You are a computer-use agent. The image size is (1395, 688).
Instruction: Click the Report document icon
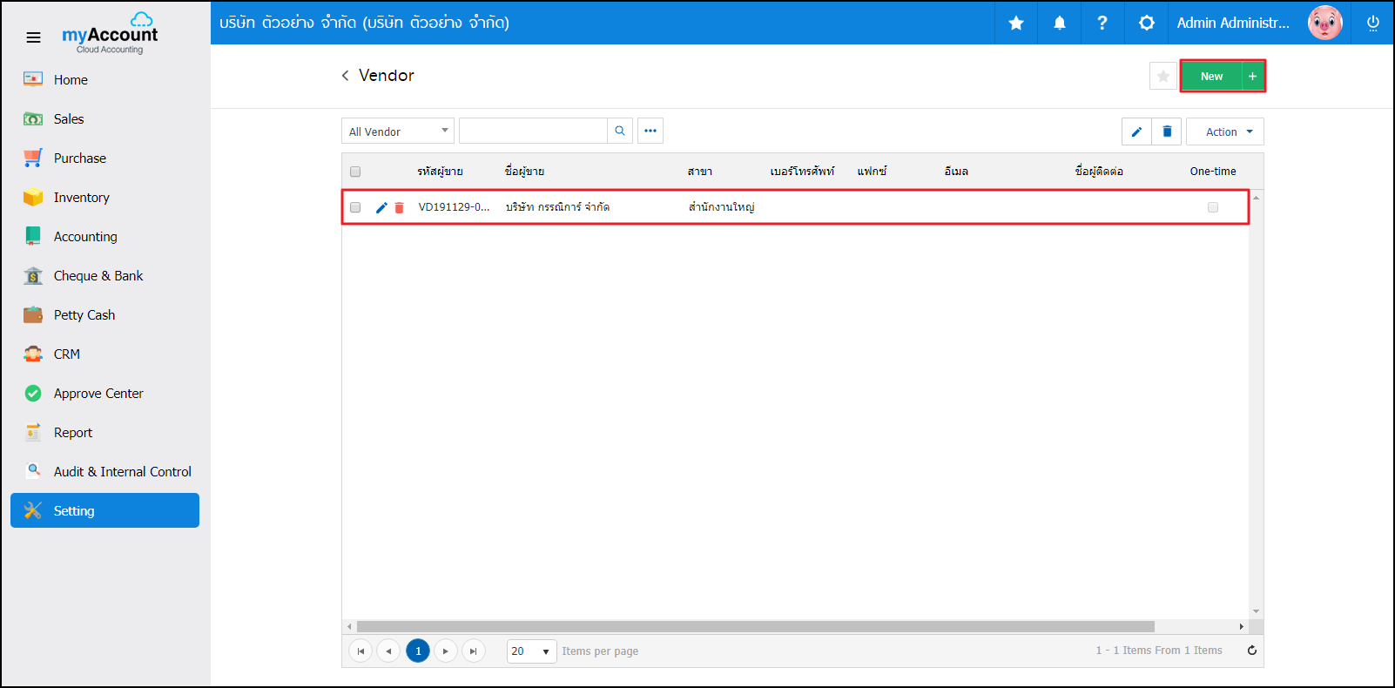pos(33,432)
